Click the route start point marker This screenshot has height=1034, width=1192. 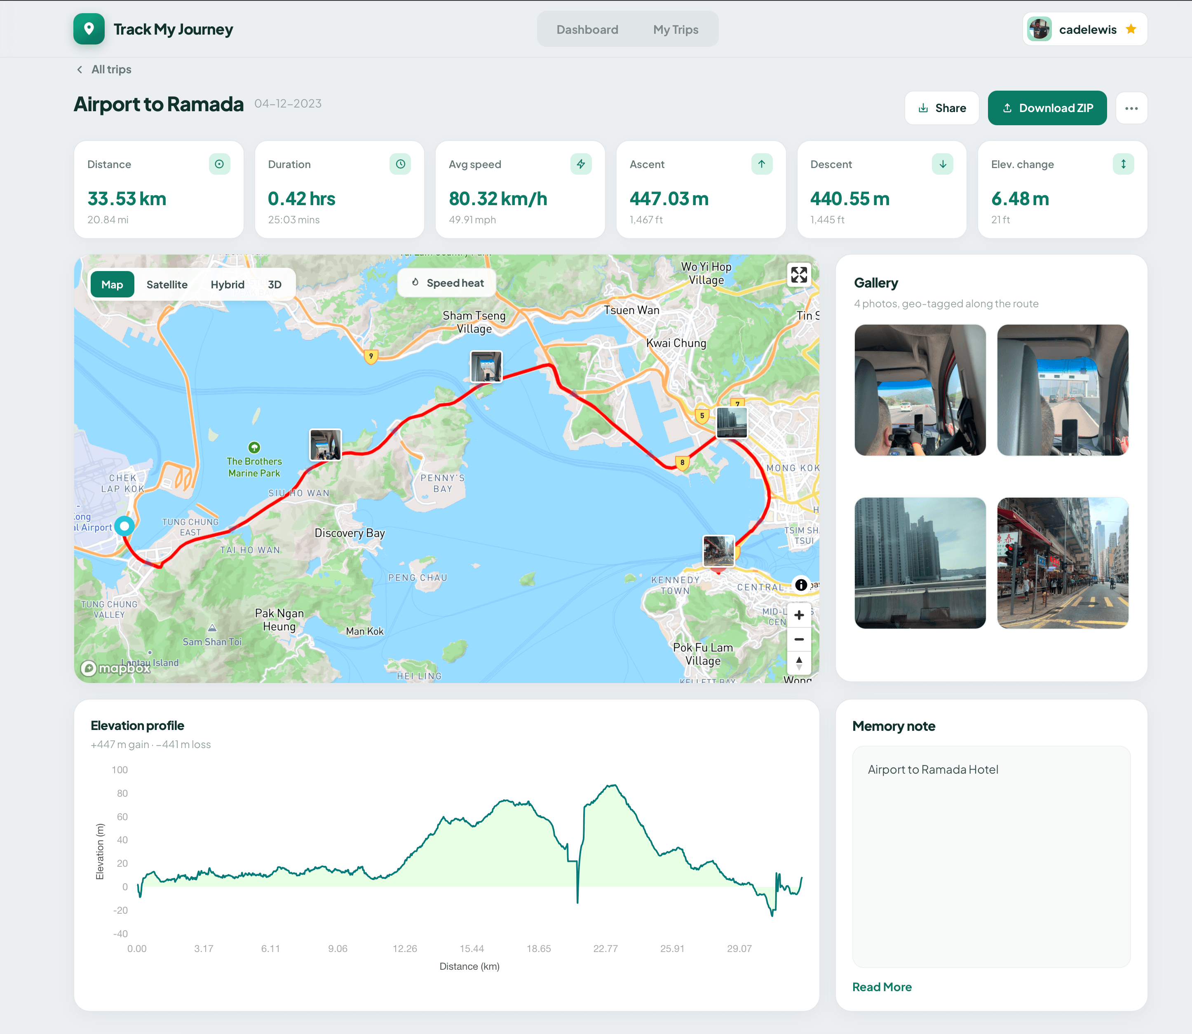124,526
